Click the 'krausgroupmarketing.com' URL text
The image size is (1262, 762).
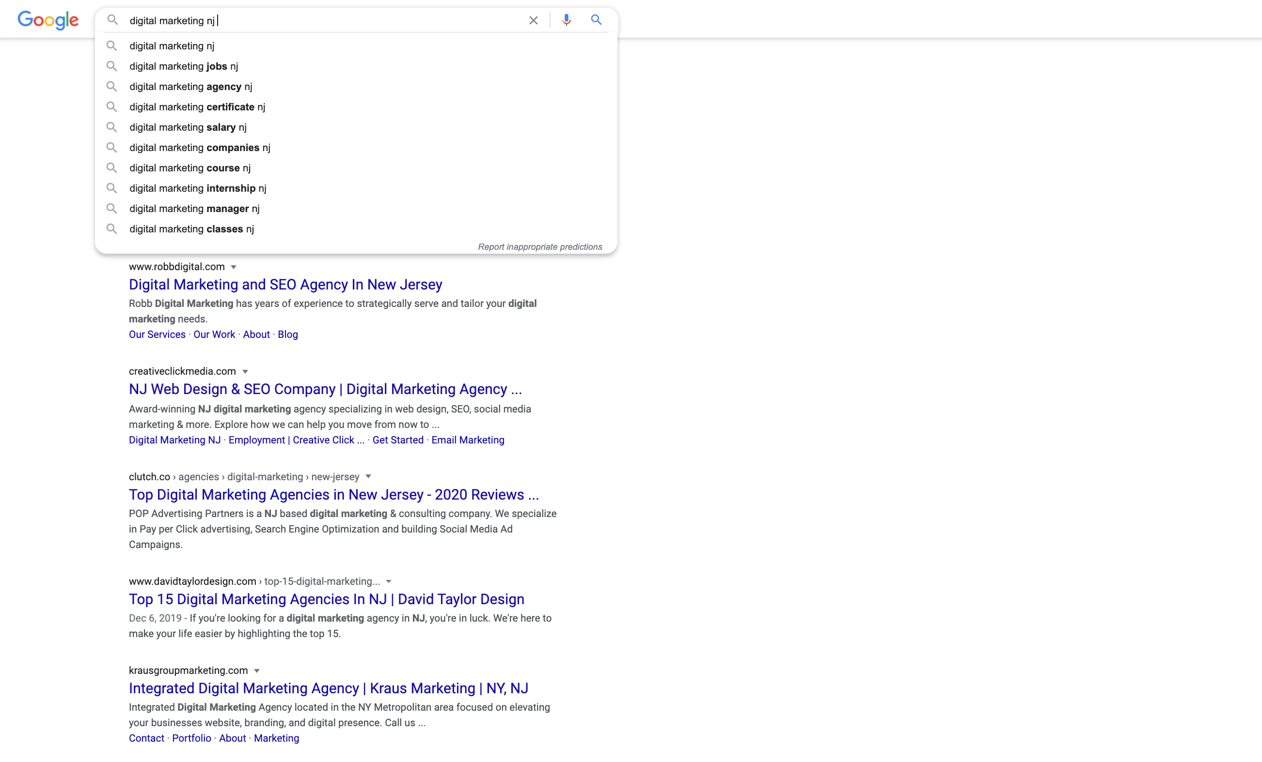pyautogui.click(x=188, y=671)
